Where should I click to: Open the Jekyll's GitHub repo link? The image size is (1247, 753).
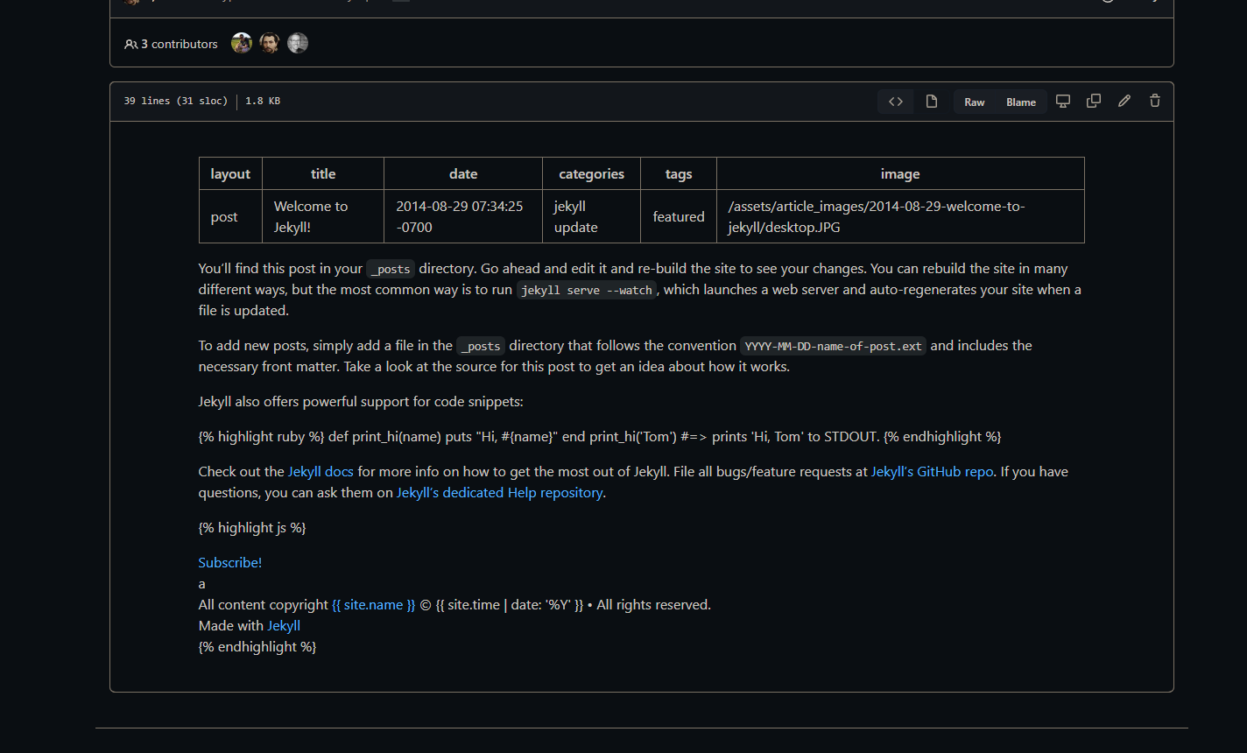coord(932,472)
